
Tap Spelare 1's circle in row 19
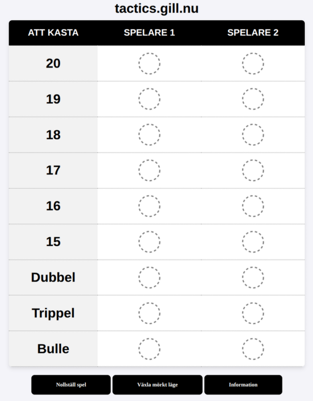click(x=149, y=99)
